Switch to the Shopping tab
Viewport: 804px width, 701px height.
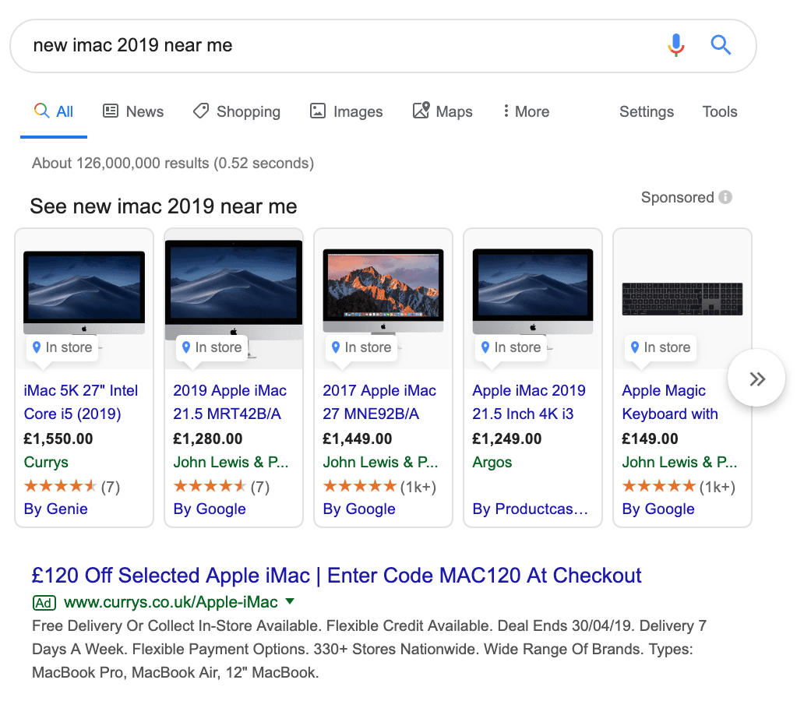pos(237,111)
